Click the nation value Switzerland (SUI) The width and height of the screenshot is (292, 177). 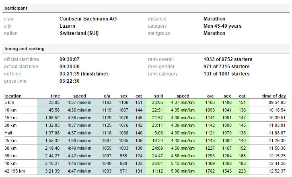click(79, 33)
